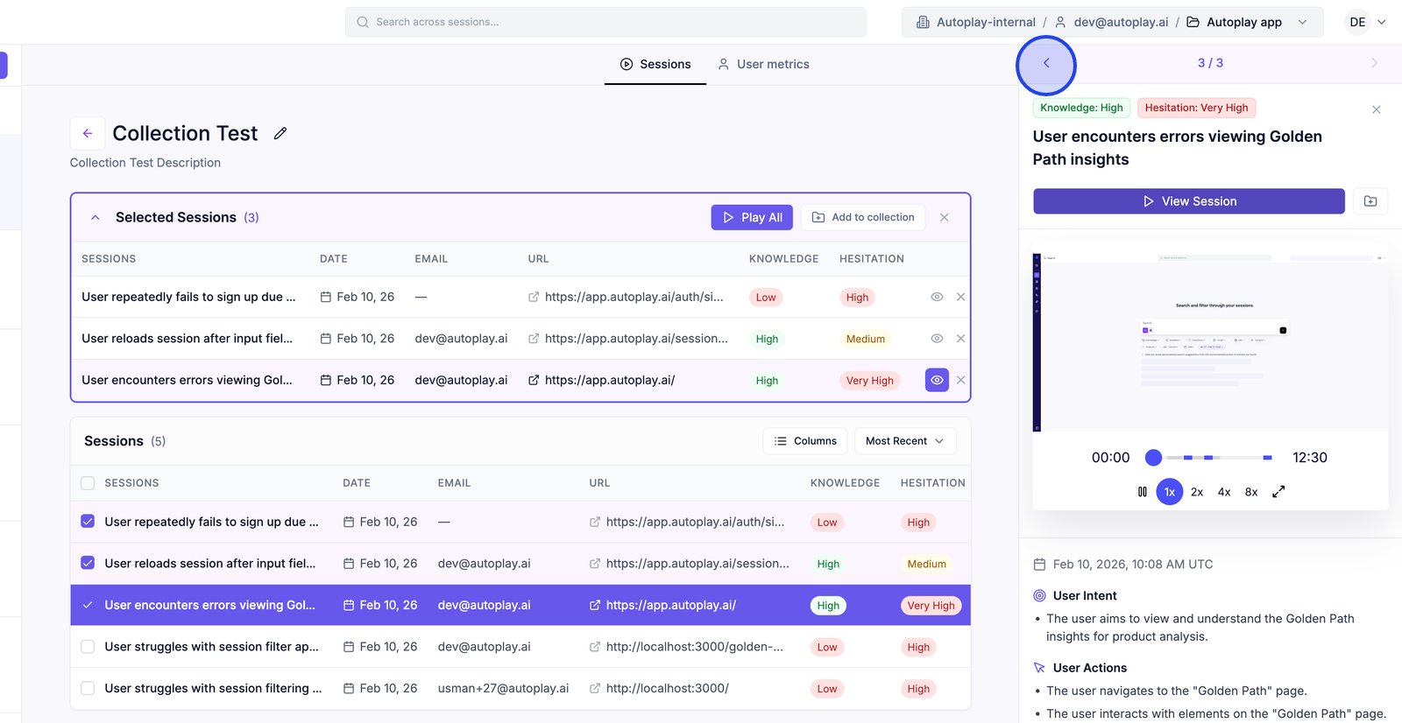Screen dimensions: 1402x723
Task: Click the Play All button
Action: tap(752, 217)
